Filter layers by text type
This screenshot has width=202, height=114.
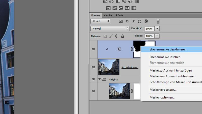click(133, 21)
